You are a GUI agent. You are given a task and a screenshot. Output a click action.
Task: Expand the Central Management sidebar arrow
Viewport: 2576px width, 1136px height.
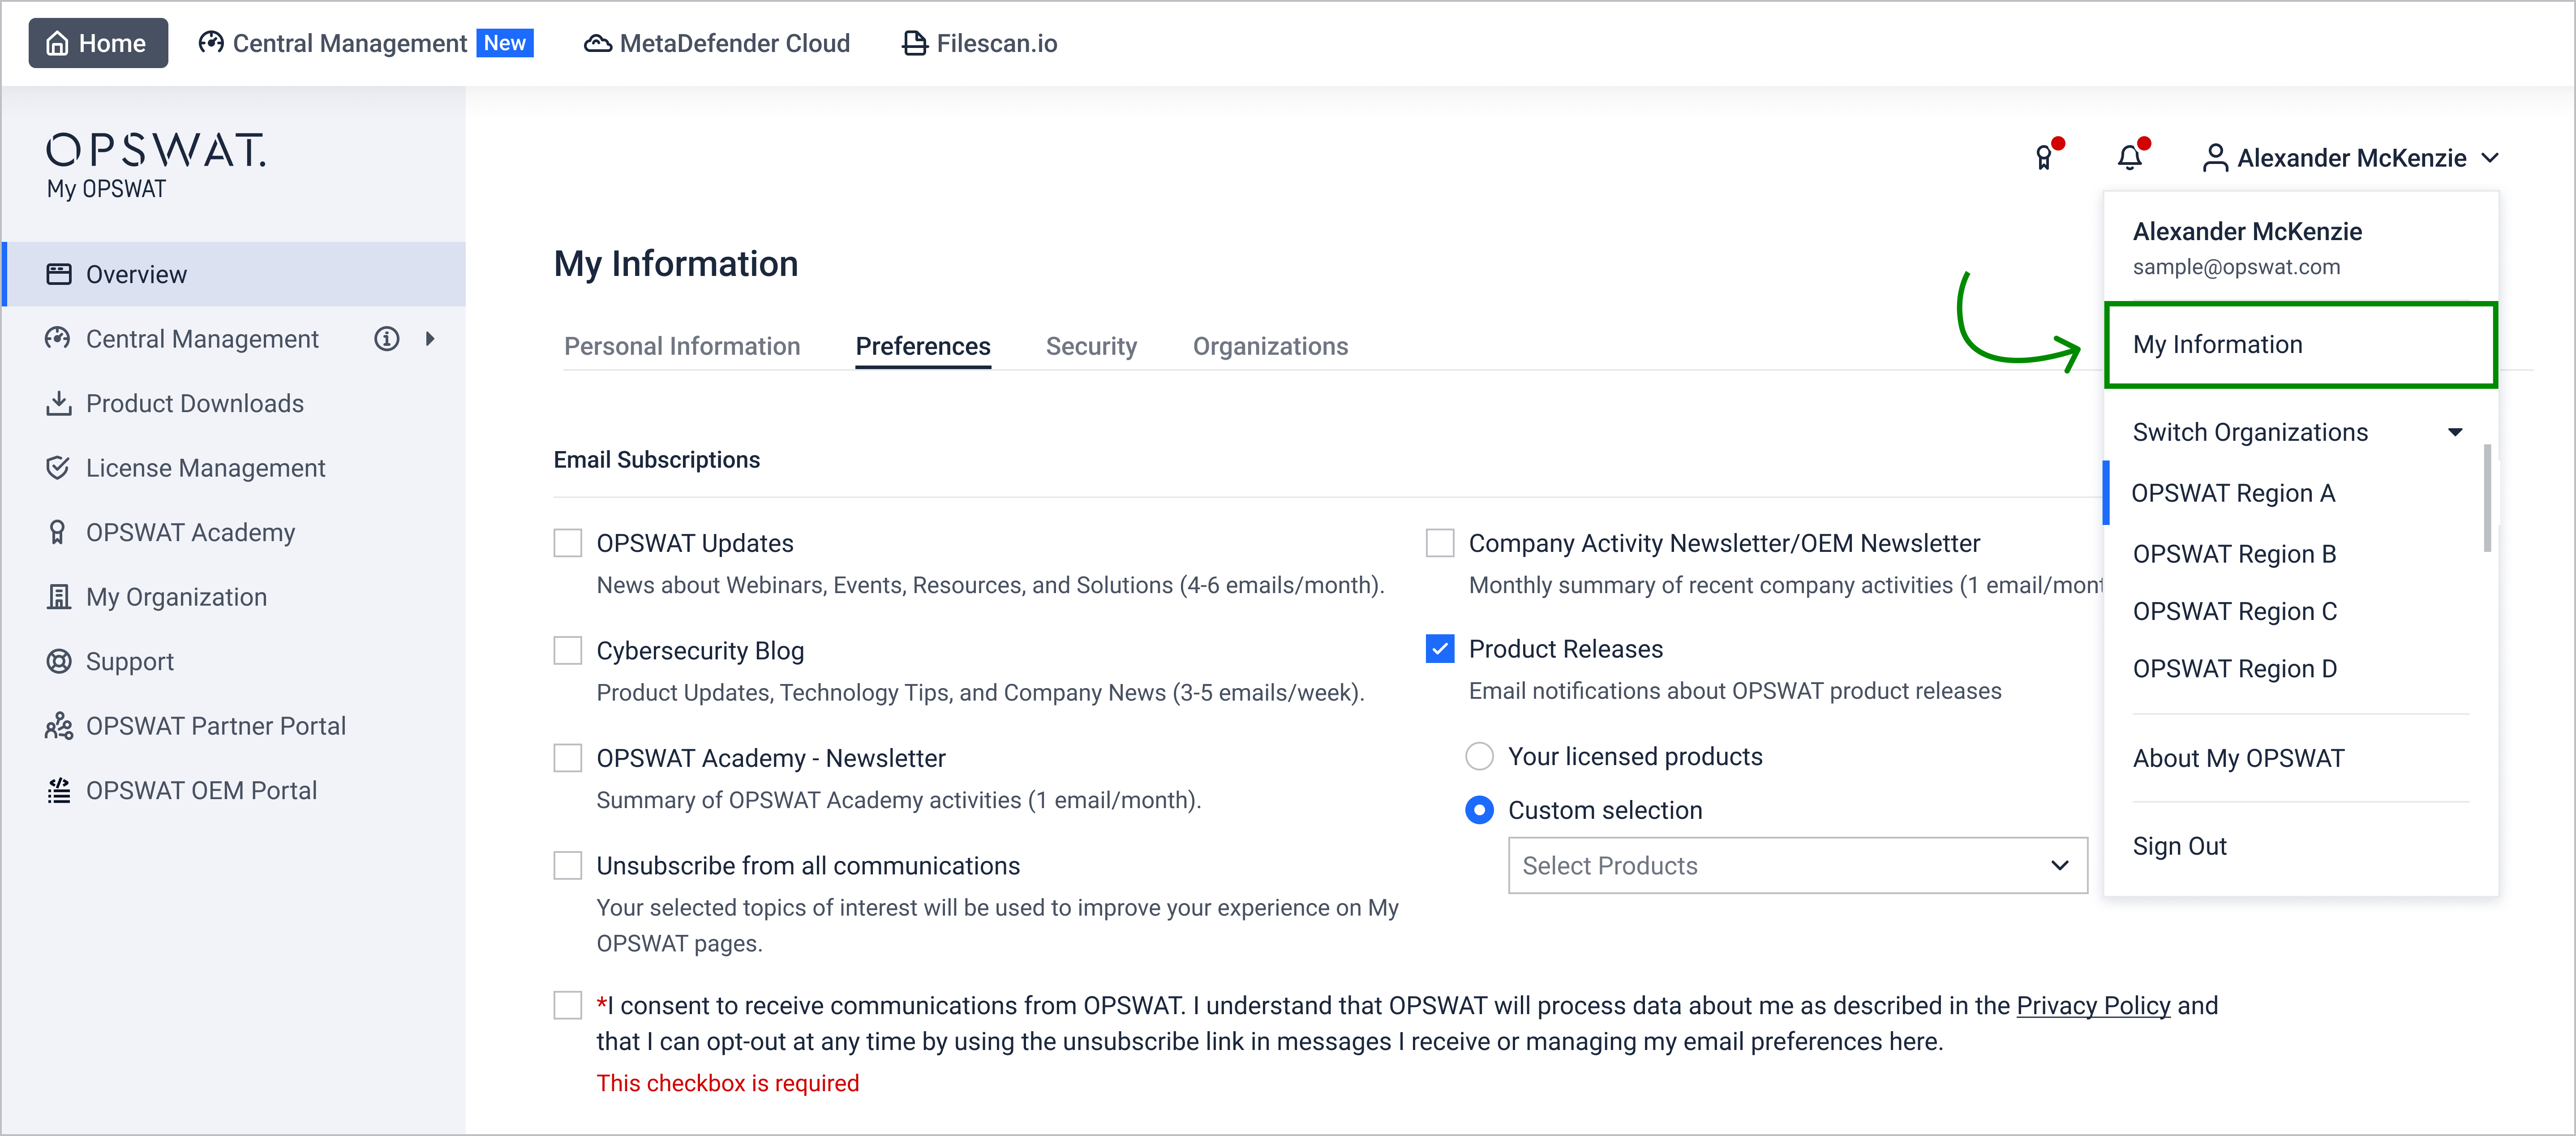[430, 339]
